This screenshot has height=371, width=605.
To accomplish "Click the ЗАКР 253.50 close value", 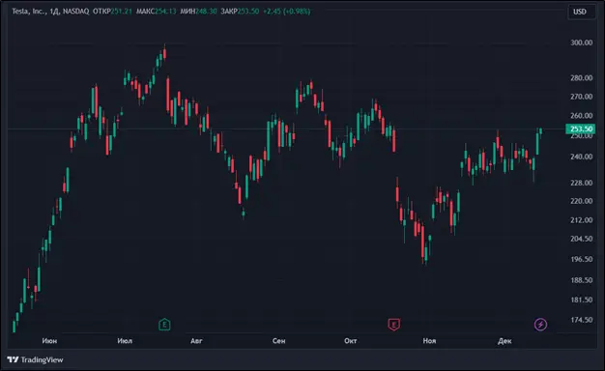I will (240, 12).
